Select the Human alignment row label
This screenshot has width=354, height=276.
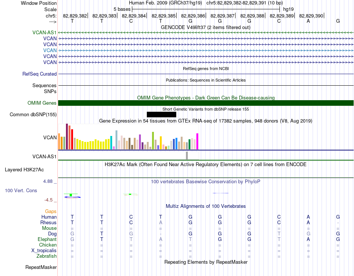[49, 217]
